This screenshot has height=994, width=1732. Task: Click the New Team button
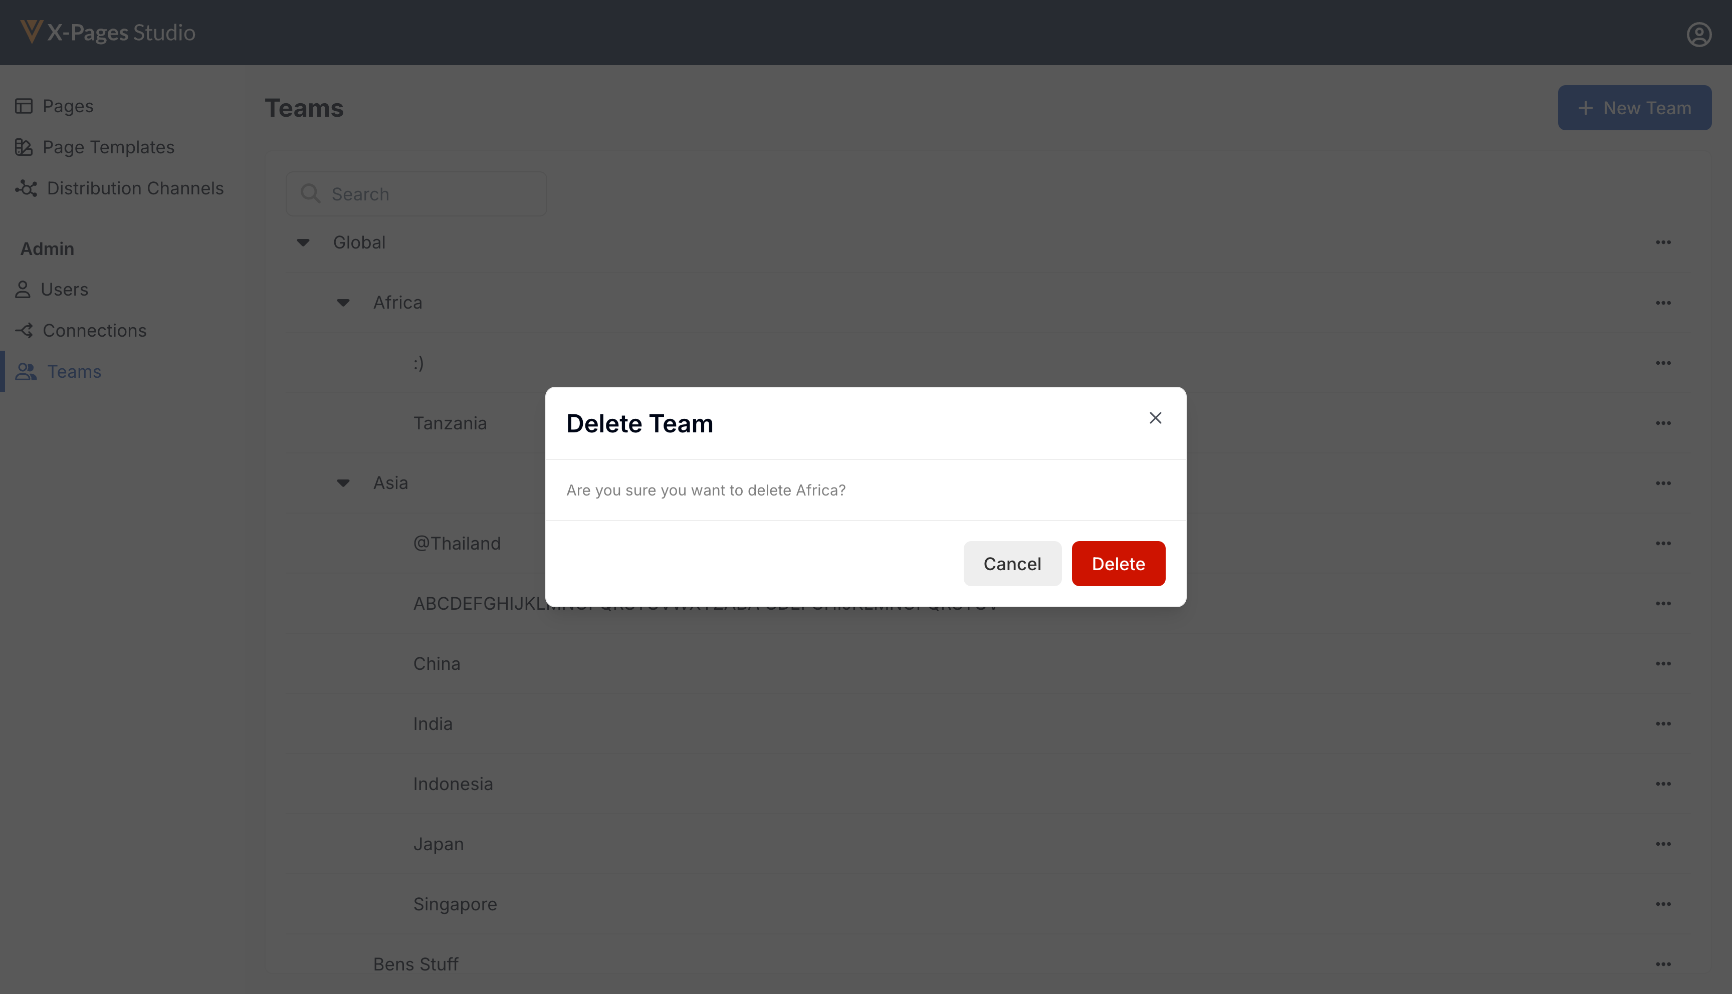click(x=1634, y=108)
